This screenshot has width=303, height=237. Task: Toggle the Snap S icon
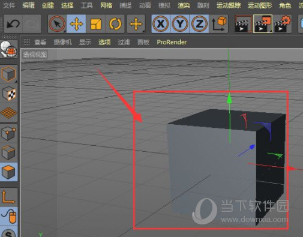point(8,232)
